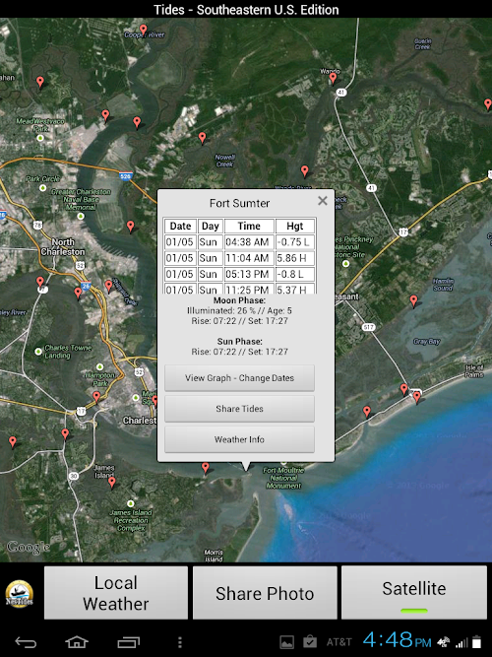Tap the battery status icon

477,641
